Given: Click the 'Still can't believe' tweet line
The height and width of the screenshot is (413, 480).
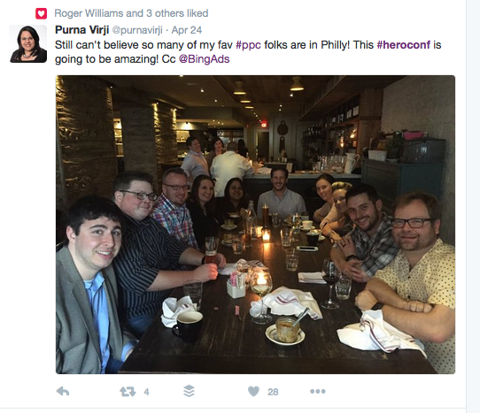Looking at the screenshot, I should 248,45.
